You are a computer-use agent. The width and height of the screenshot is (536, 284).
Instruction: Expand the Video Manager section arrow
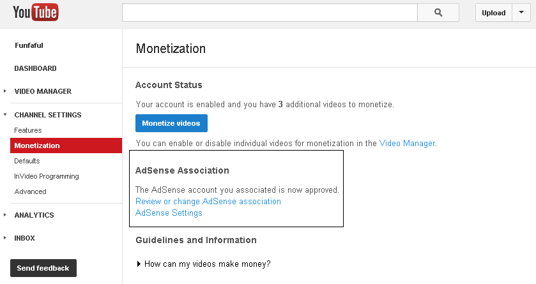point(4,91)
